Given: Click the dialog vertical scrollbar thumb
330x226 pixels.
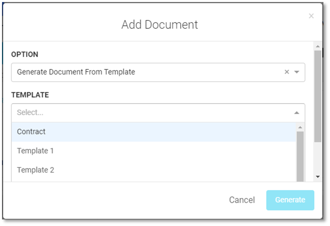Looking at the screenshot, I should tap(318, 96).
